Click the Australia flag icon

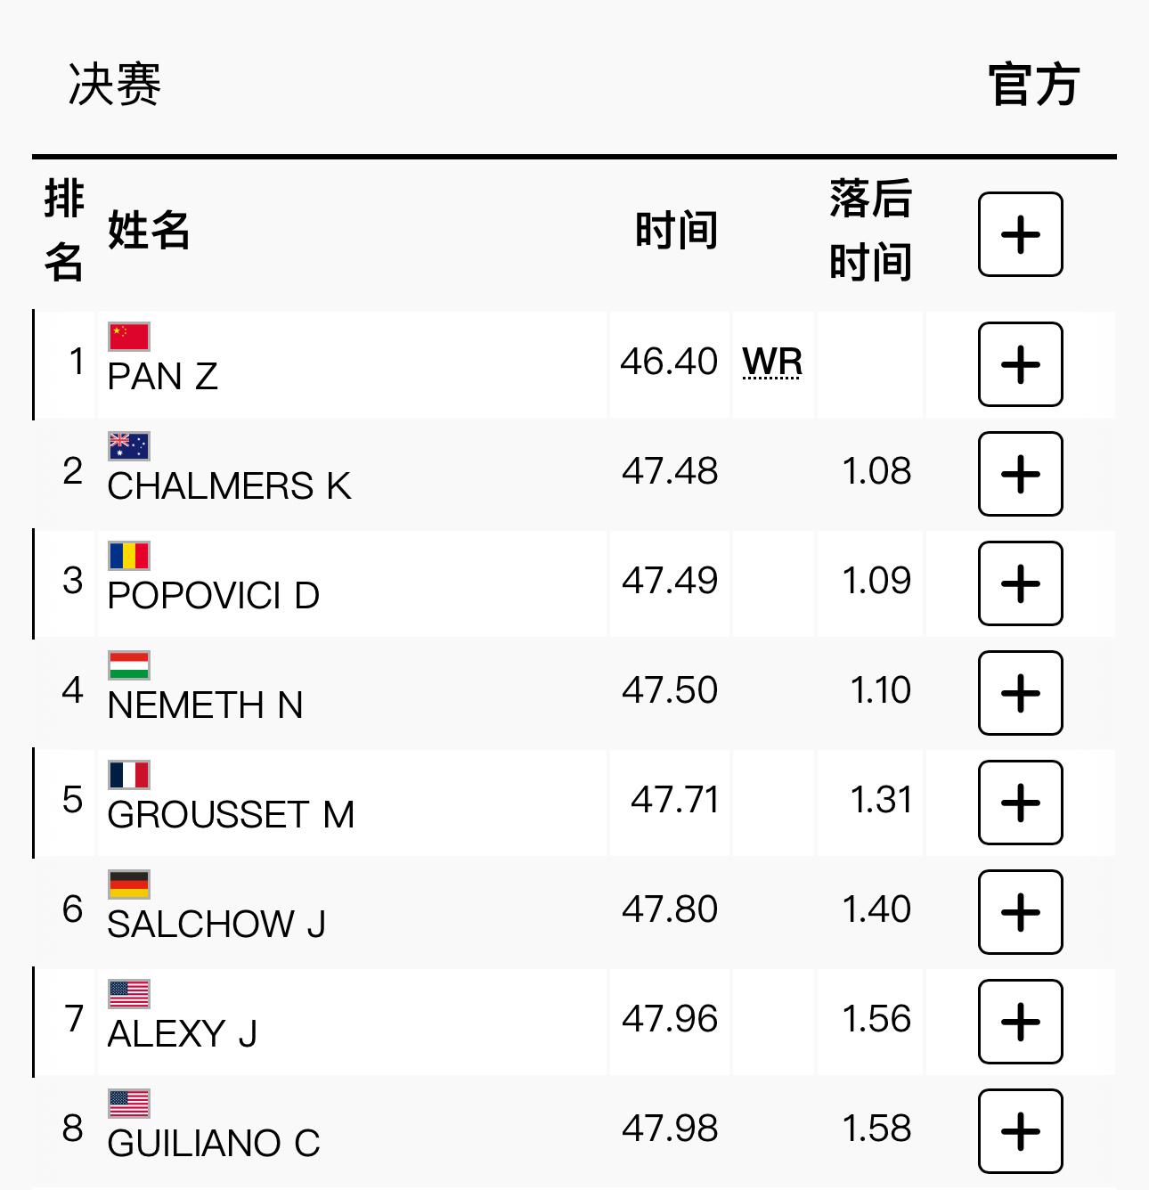point(129,446)
